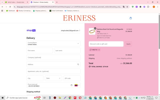Open the Order Confirmation bookmark
160x100 pixels.
(56, 11)
